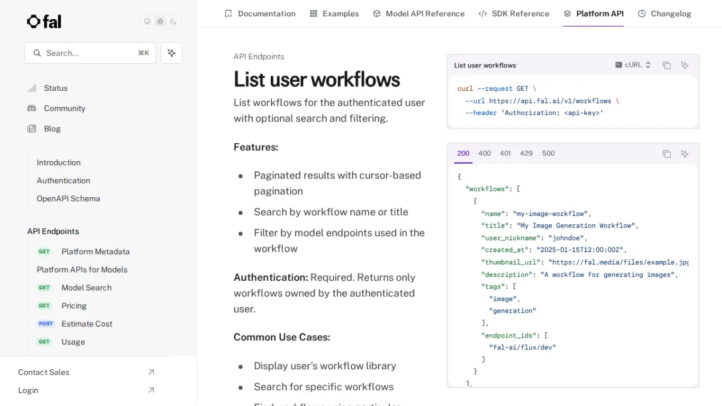Switch to light theme mode
The height and width of the screenshot is (406, 722).
160,22
